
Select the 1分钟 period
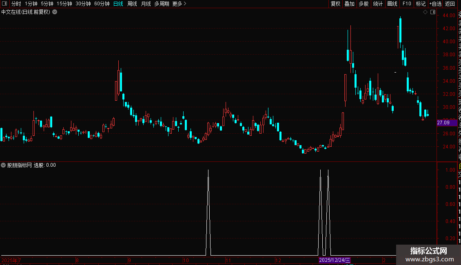[x=31, y=4]
